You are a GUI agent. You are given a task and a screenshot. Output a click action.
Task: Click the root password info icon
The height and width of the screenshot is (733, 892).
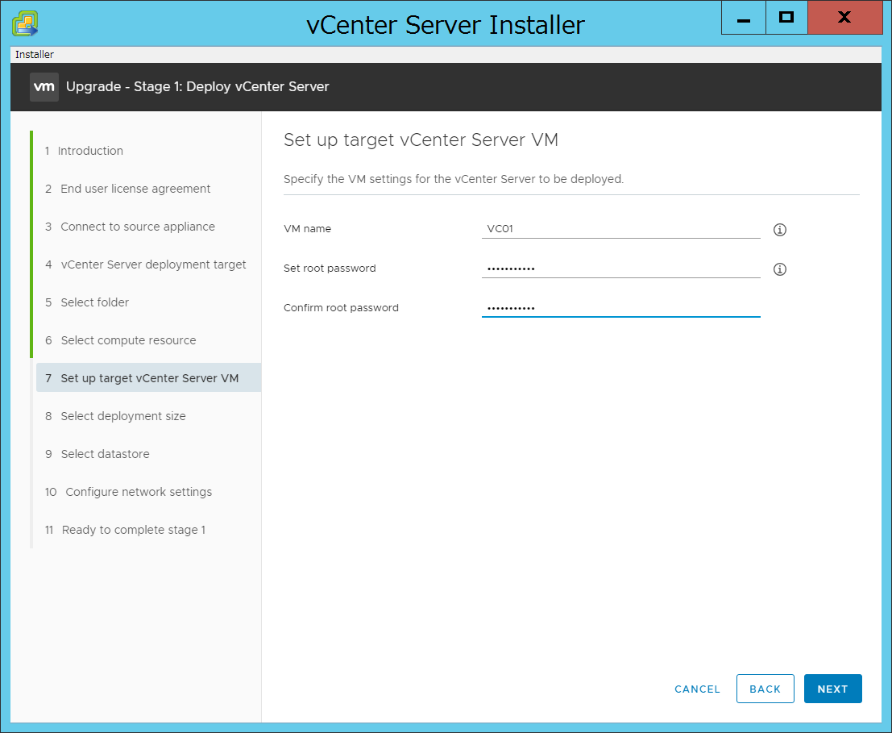click(x=780, y=269)
